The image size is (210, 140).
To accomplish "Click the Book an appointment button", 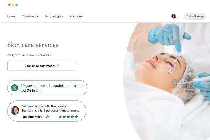I will tap(42, 66).
